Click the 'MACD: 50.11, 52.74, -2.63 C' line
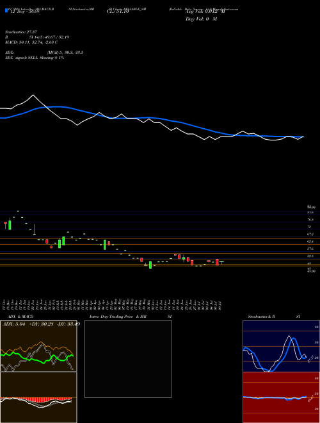This screenshot has width=320, height=423. tap(31, 42)
